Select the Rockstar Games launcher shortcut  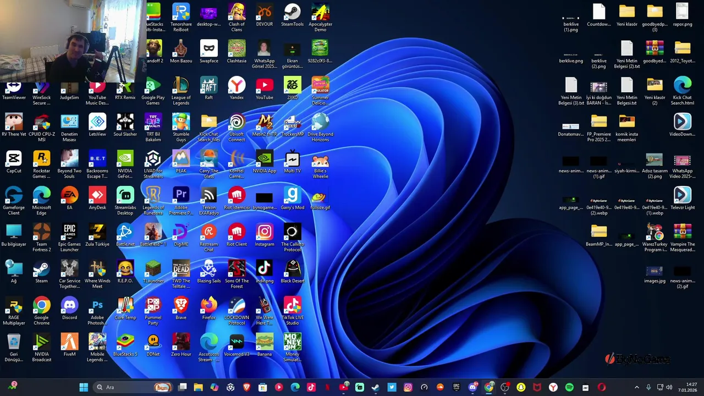click(42, 165)
